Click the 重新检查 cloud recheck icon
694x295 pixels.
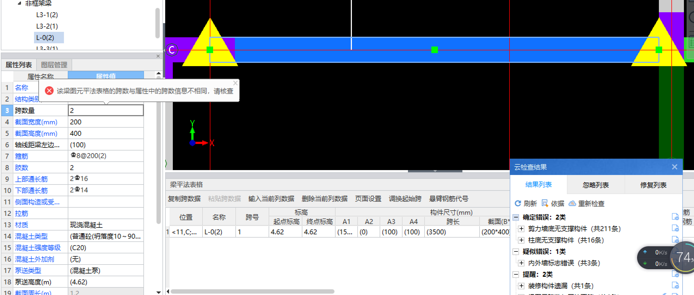click(572, 203)
